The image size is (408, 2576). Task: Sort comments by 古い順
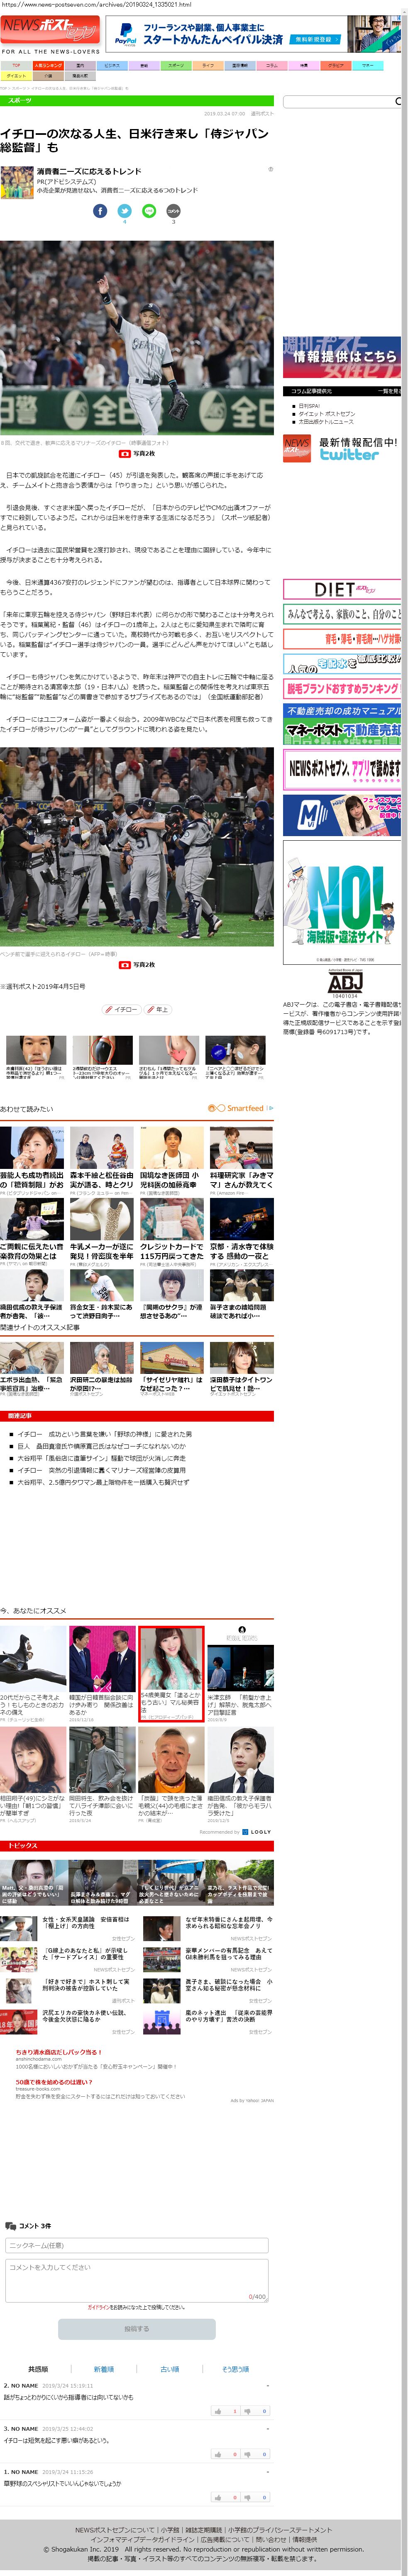pos(170,2368)
